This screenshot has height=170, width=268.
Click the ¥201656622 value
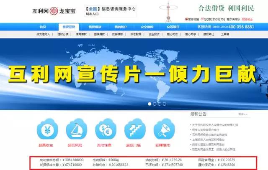tap(118, 165)
